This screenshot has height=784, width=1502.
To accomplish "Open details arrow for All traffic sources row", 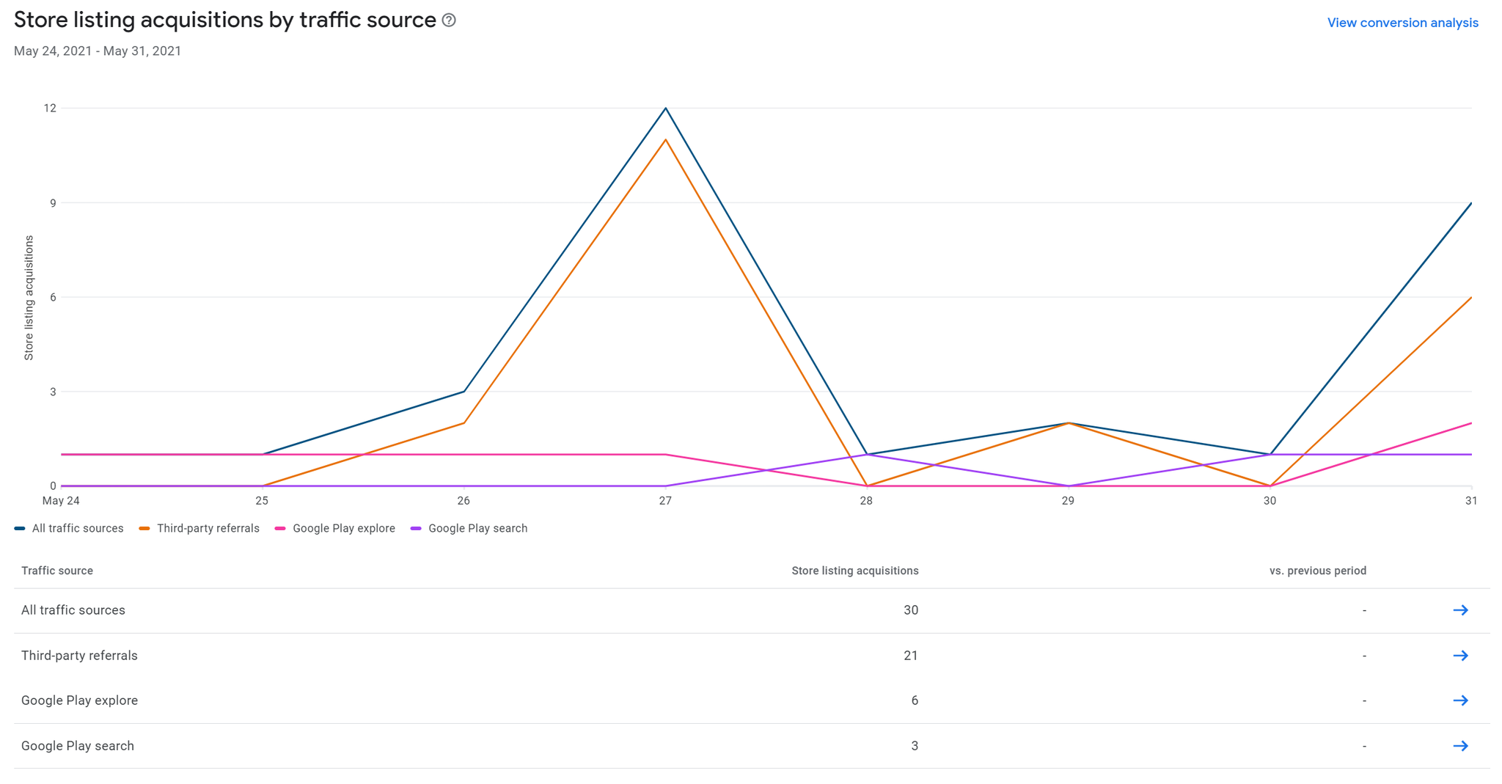I will 1460,610.
